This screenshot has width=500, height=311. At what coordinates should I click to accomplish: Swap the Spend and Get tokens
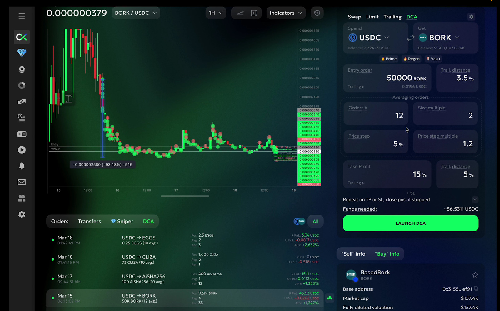[x=411, y=38]
